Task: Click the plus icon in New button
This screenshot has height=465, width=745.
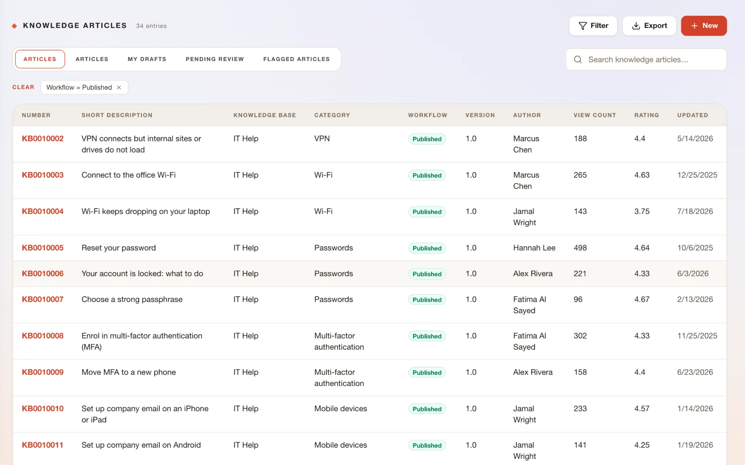Action: [x=694, y=26]
